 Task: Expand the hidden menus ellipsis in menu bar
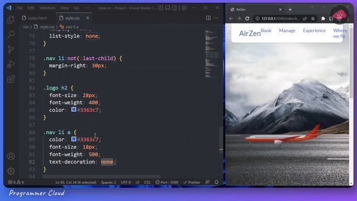(87, 8)
